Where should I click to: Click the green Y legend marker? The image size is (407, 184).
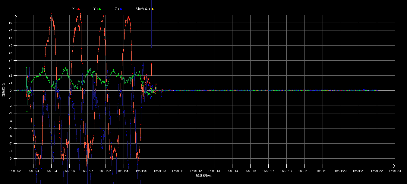tap(100, 9)
